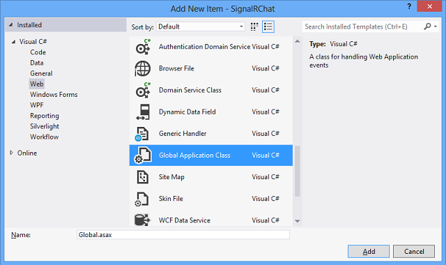Click the Name field containing Global.asax
The height and width of the screenshot is (265, 446).
click(183, 235)
